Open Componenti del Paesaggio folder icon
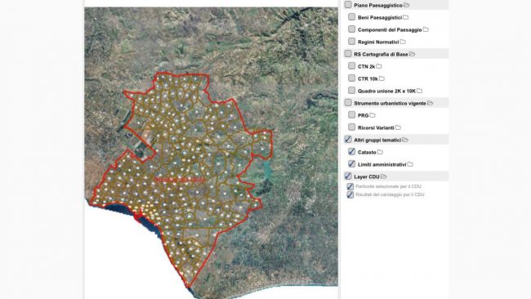Image resolution: width=531 pixels, height=299 pixels. tap(426, 29)
